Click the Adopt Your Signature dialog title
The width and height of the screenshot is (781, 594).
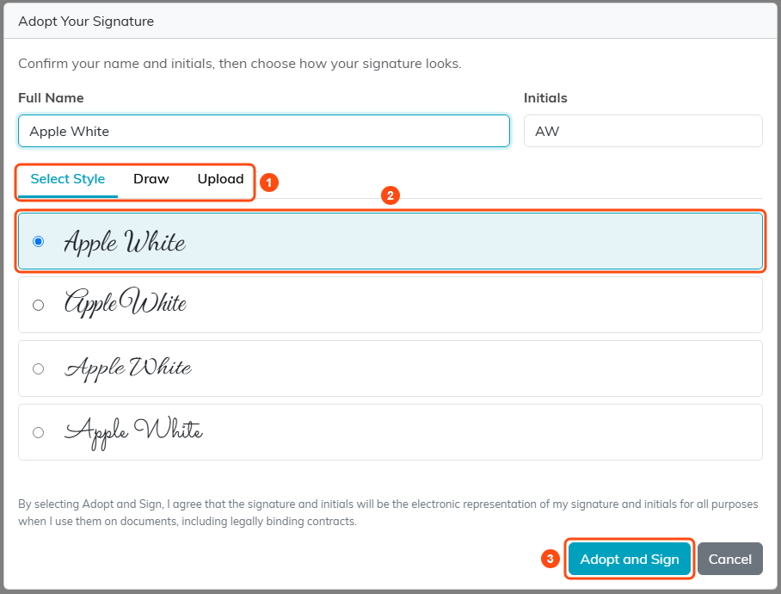(86, 22)
